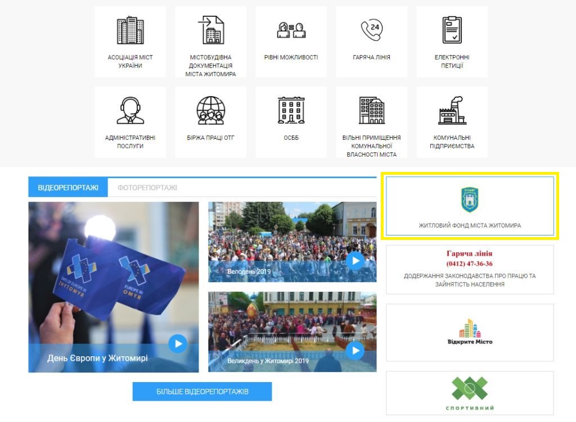576x422 pixels.
Task: Play the Велодень 2019 video
Action: [x=355, y=261]
